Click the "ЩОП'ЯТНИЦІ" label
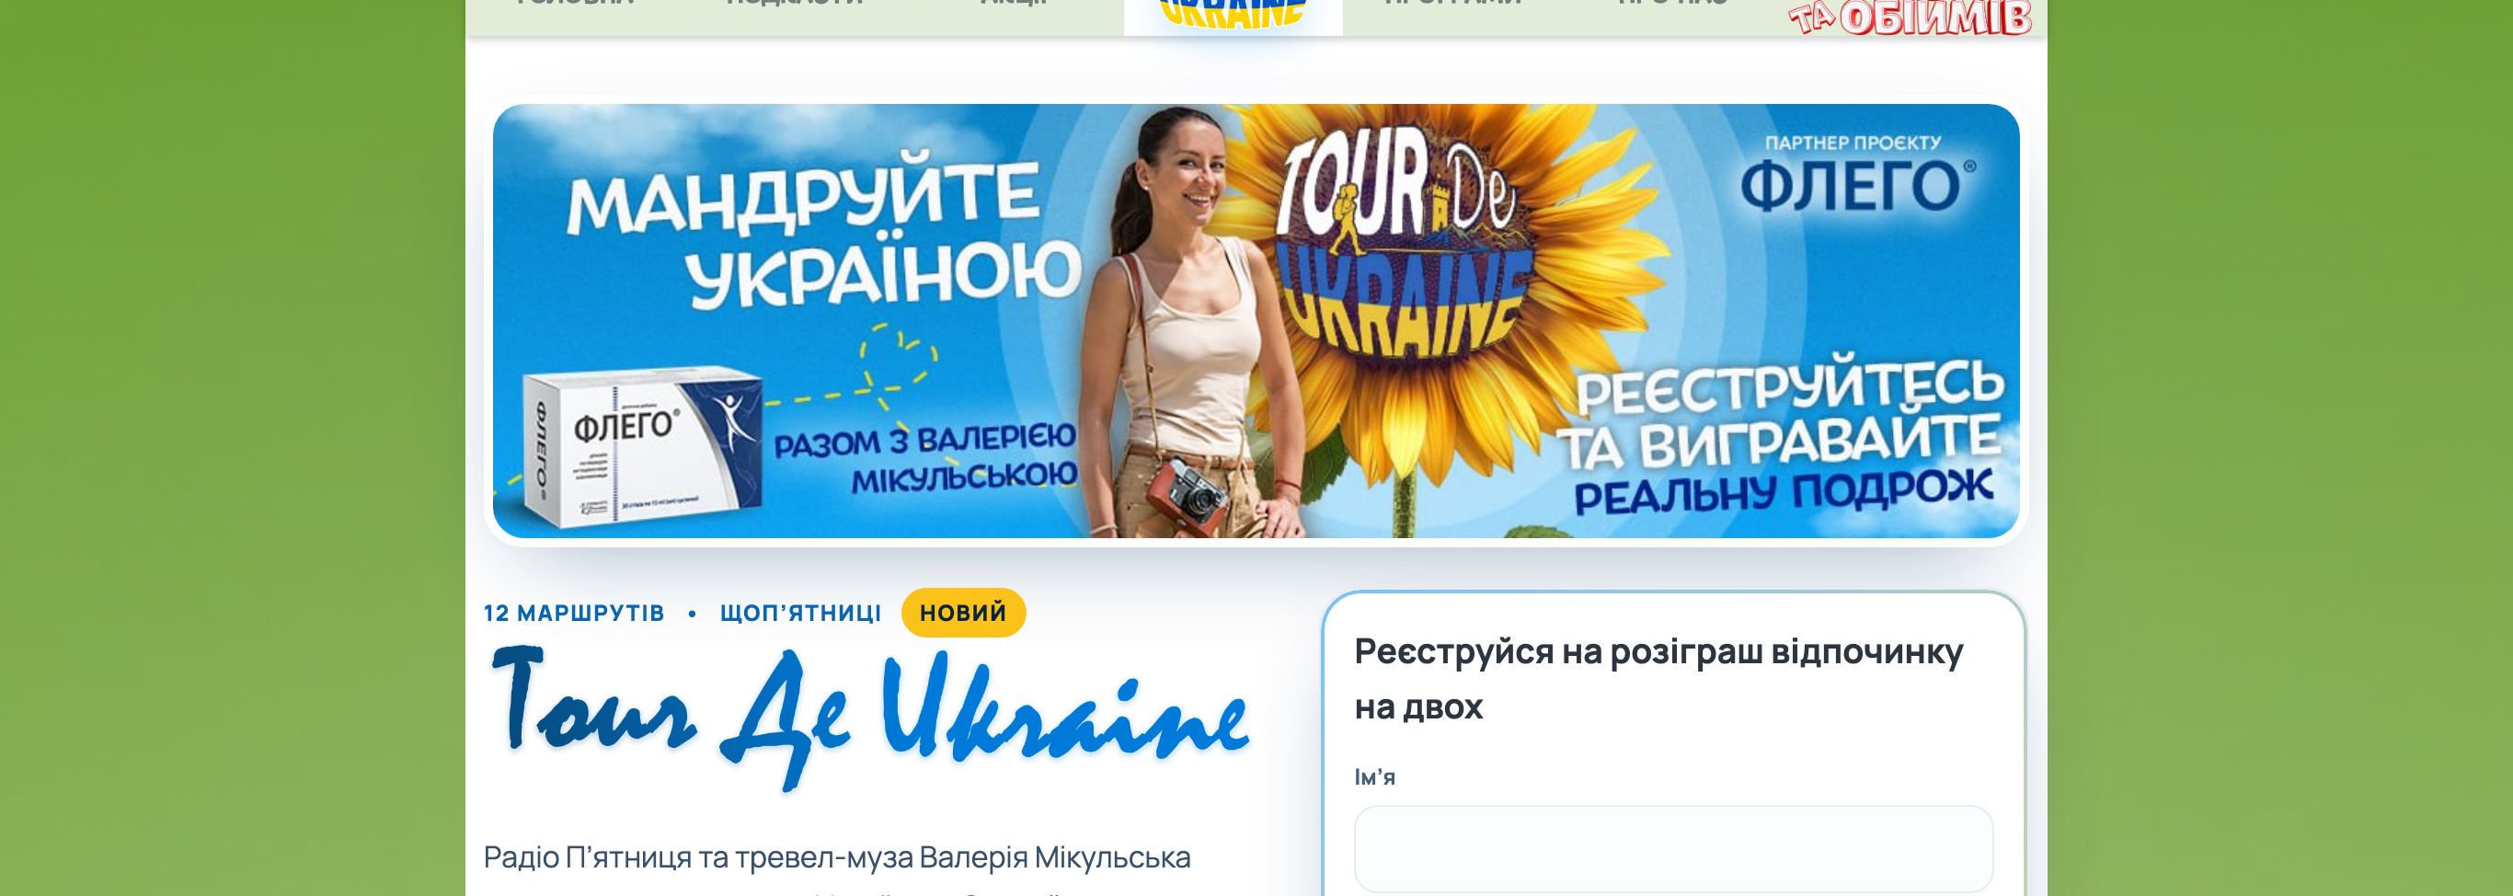 point(800,613)
